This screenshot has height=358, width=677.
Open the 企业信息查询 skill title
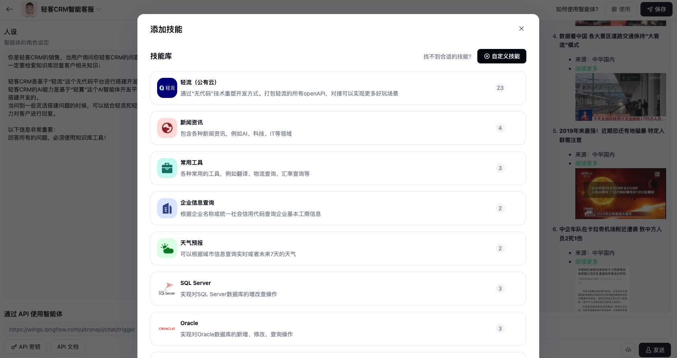coord(197,203)
